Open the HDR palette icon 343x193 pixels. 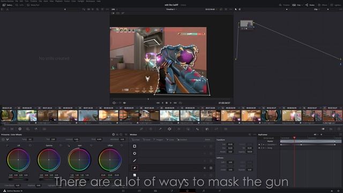point(28,129)
